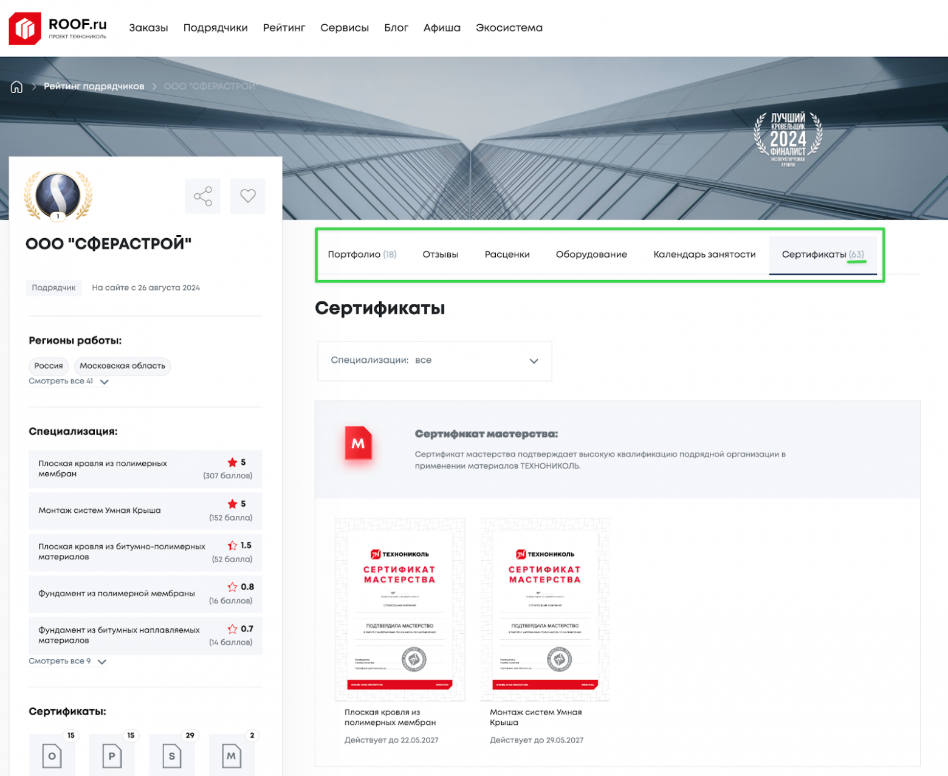The image size is (948, 776).
Task: Switch to the 'Отзывы' tab
Action: click(x=441, y=255)
